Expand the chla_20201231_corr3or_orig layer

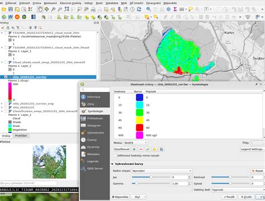pyautogui.click(x=2, y=104)
